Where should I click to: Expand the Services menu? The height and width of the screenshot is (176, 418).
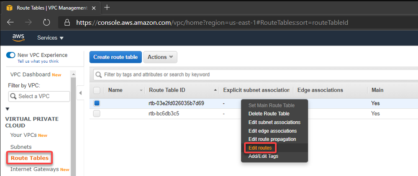50,38
